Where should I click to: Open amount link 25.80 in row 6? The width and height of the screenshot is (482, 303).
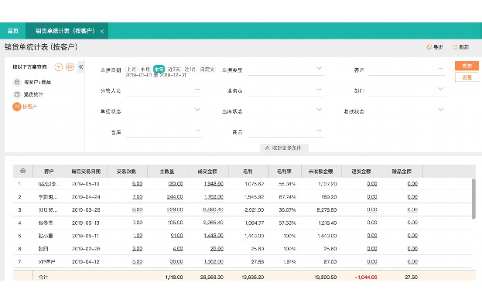point(217,249)
